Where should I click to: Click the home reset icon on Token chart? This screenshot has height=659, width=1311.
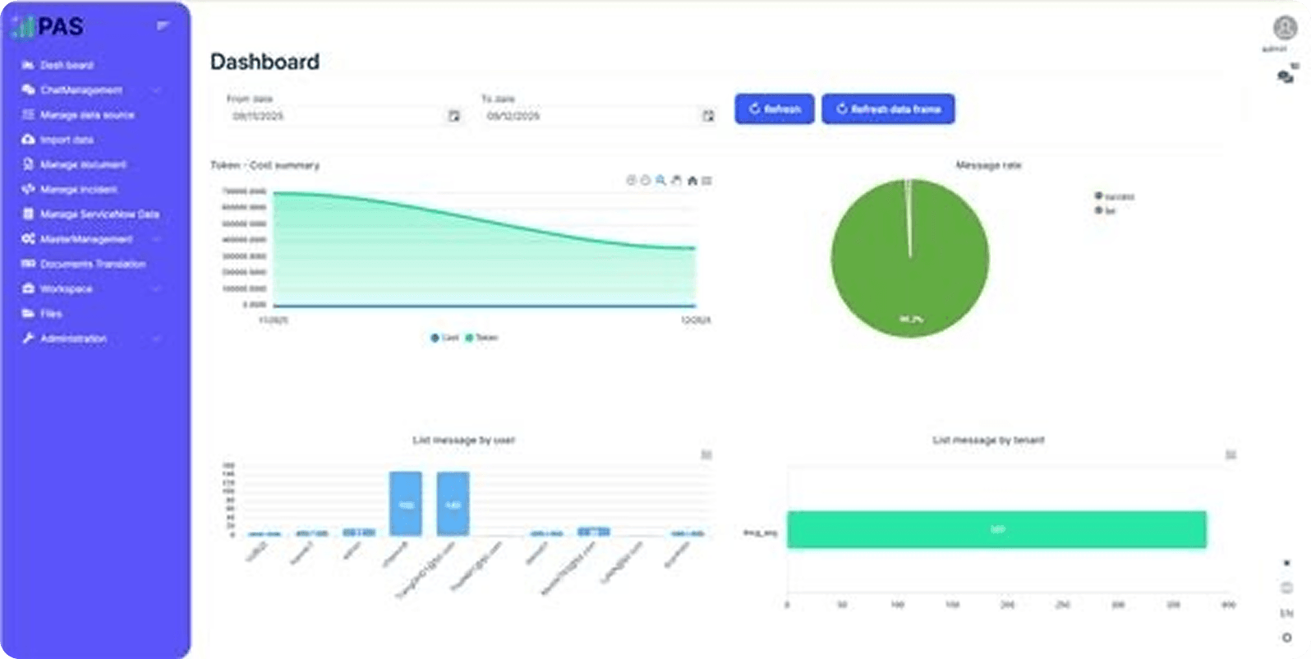click(692, 181)
